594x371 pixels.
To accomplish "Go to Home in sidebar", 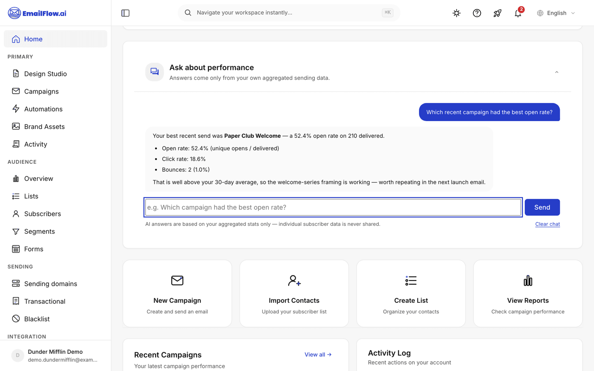I will pyautogui.click(x=55, y=39).
